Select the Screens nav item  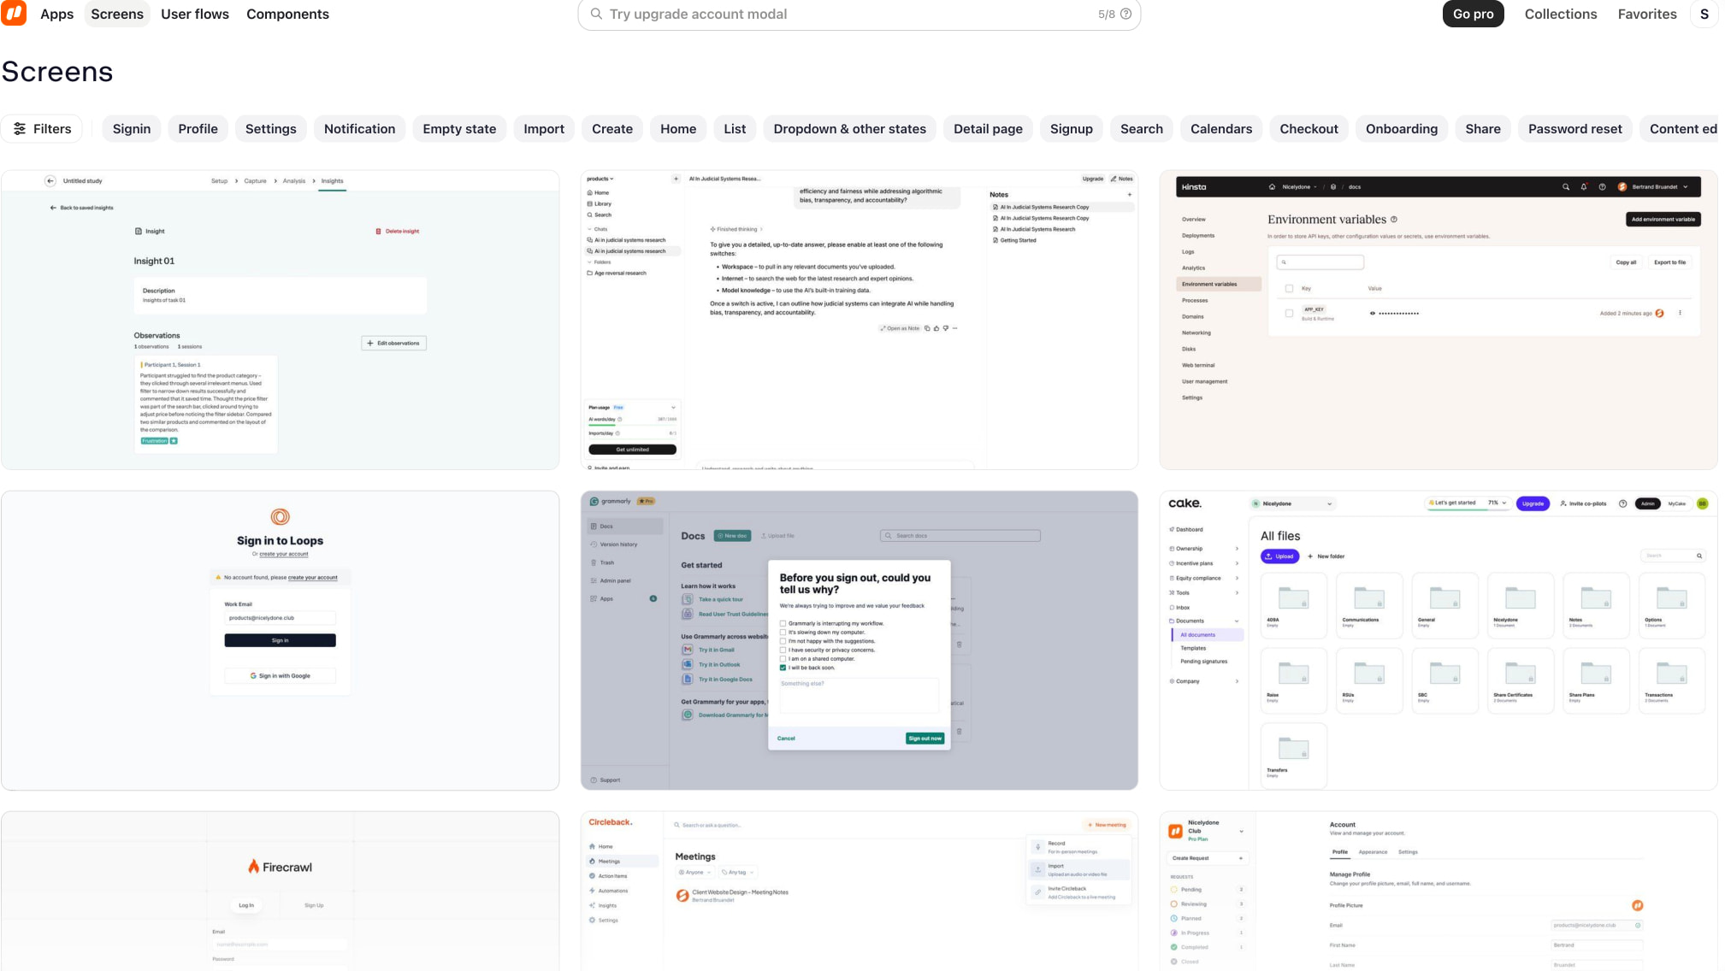(x=117, y=14)
